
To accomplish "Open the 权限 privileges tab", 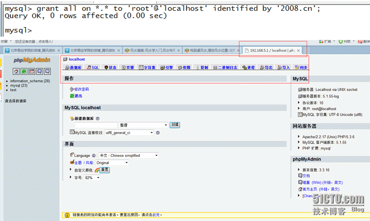I will pyautogui.click(x=184, y=67).
